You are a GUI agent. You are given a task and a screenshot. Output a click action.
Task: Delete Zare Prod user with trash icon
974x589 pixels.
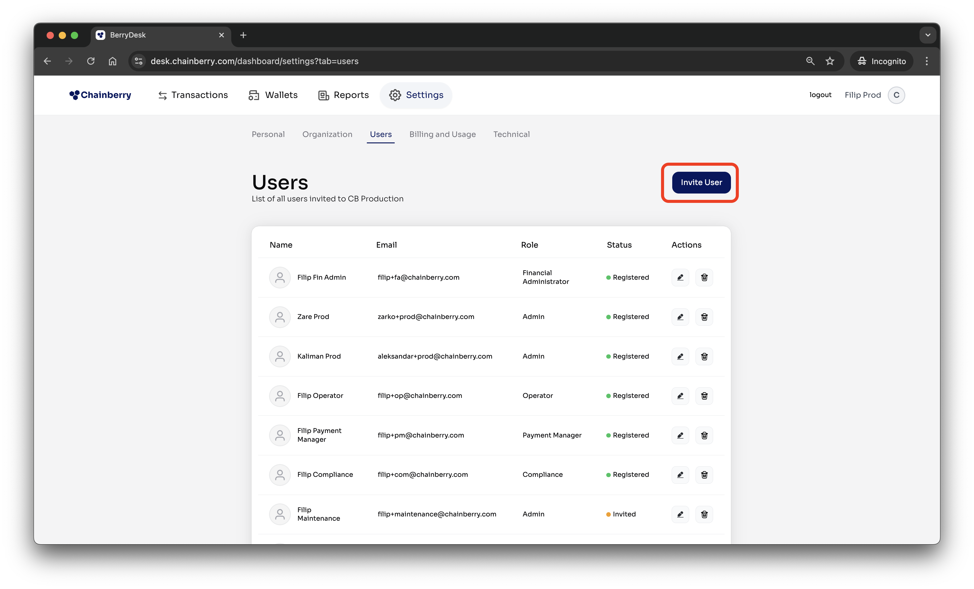click(x=704, y=317)
